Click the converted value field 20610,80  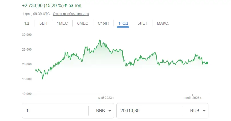(150, 111)
